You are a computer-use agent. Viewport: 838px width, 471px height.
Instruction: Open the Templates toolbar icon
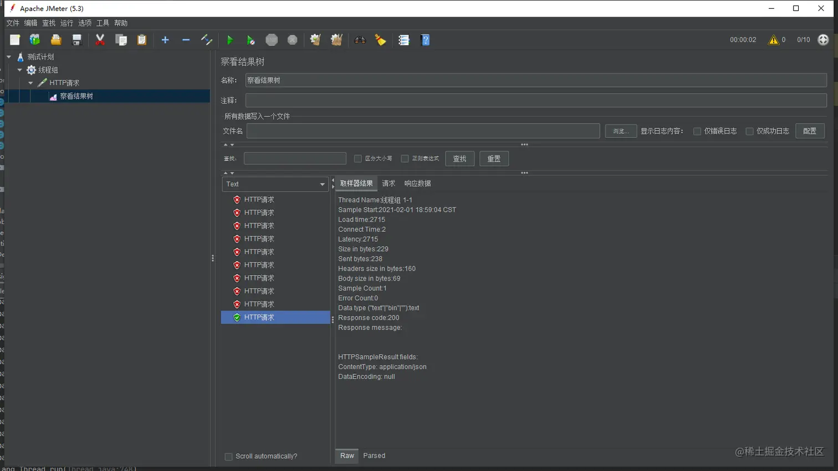coord(35,40)
